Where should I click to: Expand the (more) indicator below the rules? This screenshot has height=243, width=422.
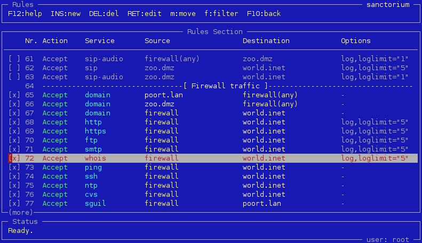tap(21, 212)
